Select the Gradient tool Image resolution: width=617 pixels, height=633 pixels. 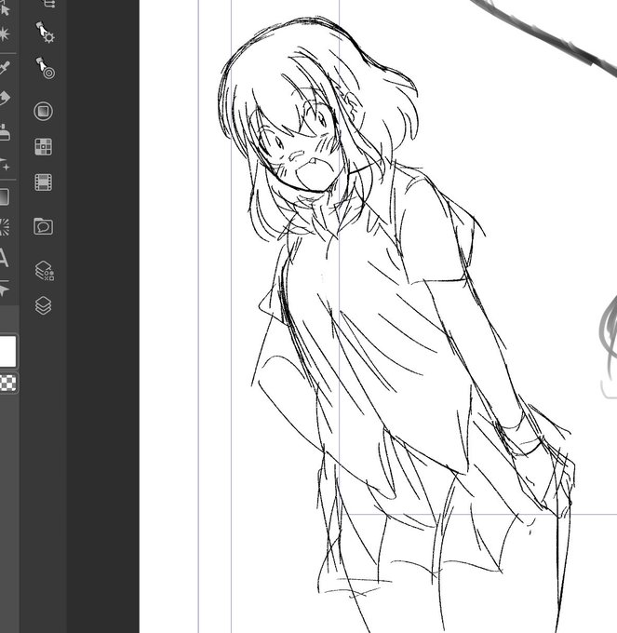[x=4, y=197]
